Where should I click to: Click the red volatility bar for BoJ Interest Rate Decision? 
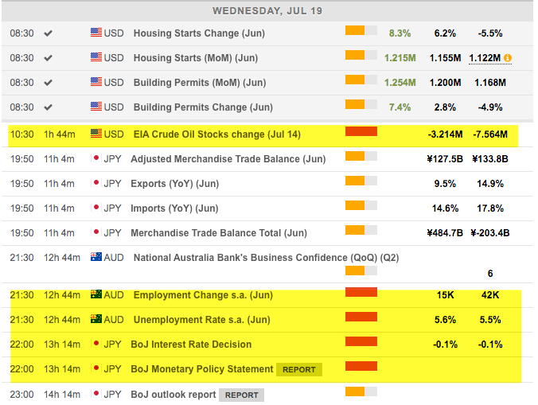pos(361,341)
